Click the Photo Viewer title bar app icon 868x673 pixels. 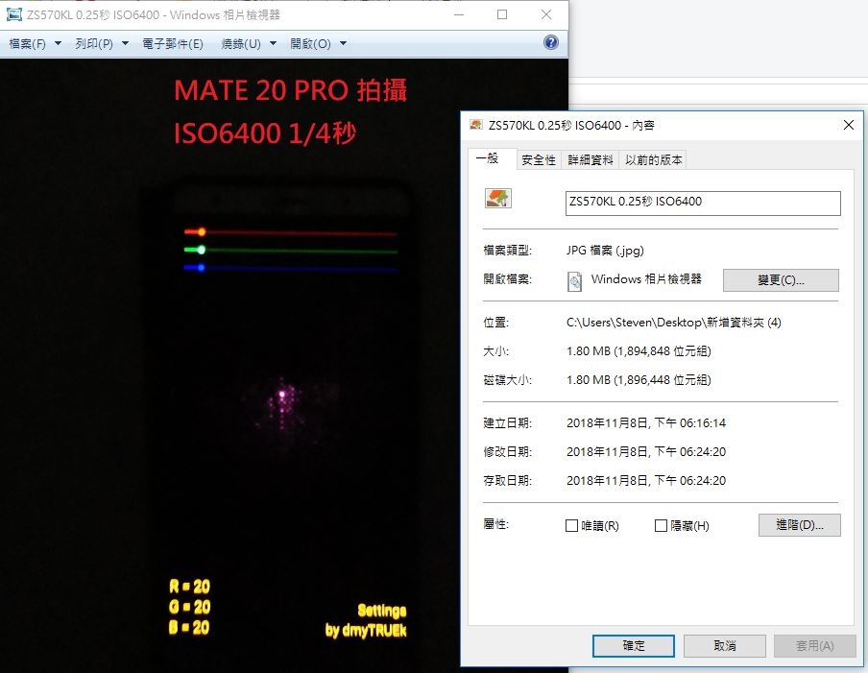(13, 15)
